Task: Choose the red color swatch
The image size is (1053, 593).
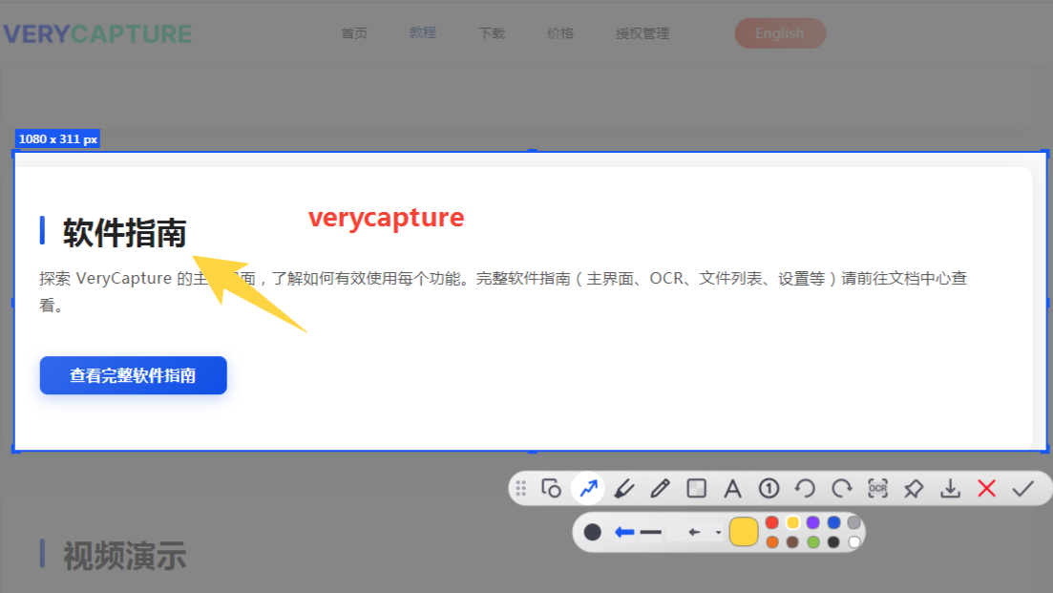Action: [771, 522]
